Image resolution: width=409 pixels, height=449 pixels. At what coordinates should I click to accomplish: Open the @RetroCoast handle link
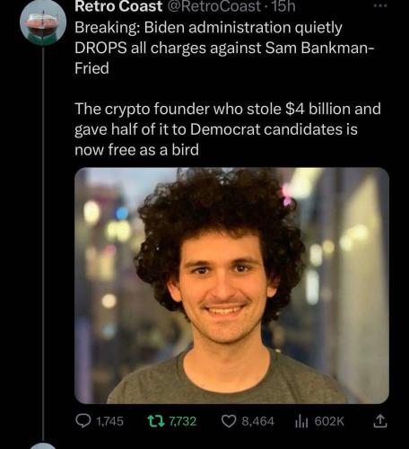point(214,6)
